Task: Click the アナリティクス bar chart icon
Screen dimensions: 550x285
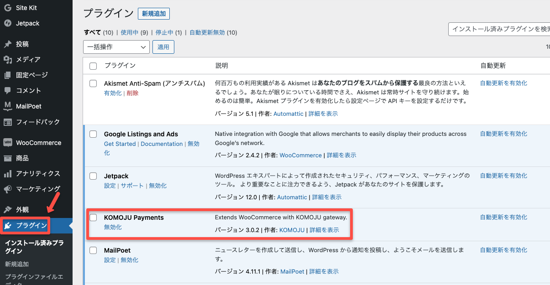Action: [x=8, y=174]
